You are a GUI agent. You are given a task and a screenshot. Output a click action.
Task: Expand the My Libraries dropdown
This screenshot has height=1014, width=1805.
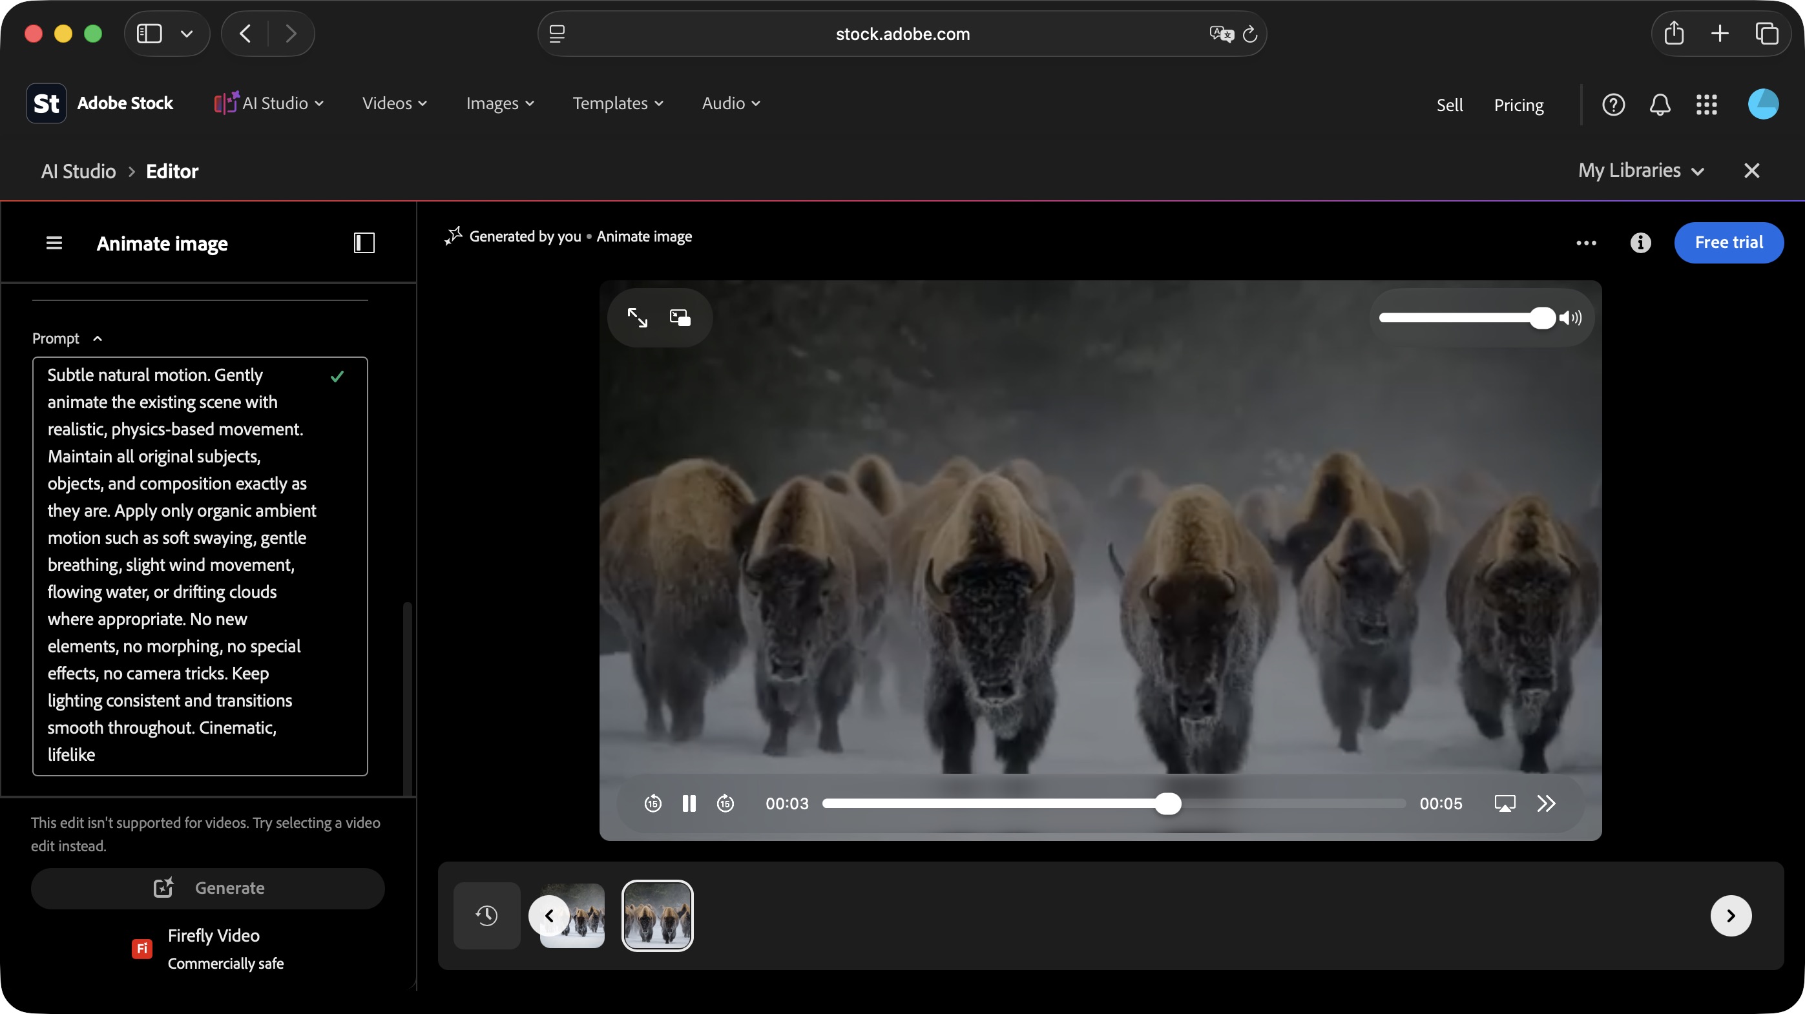(x=1640, y=171)
